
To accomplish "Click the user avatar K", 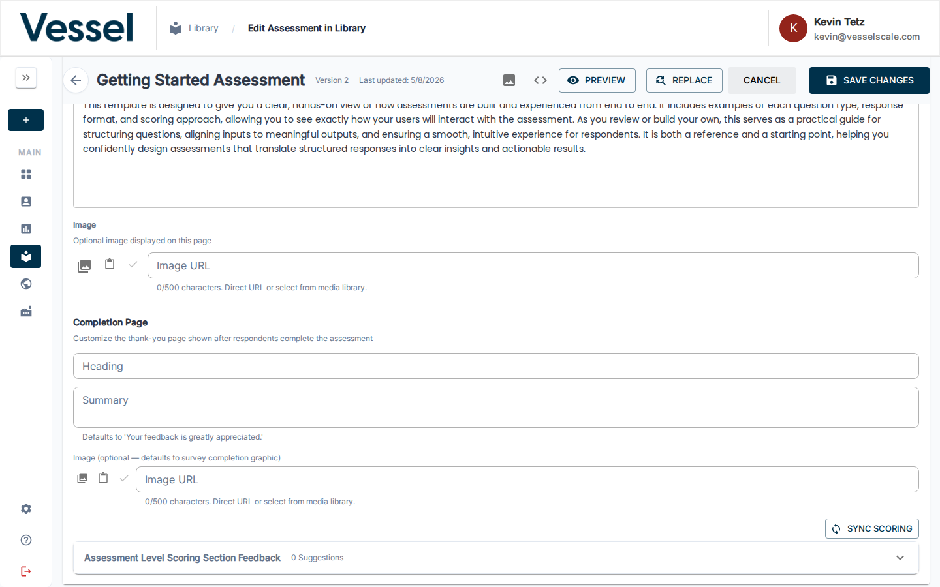I will click(x=793, y=28).
